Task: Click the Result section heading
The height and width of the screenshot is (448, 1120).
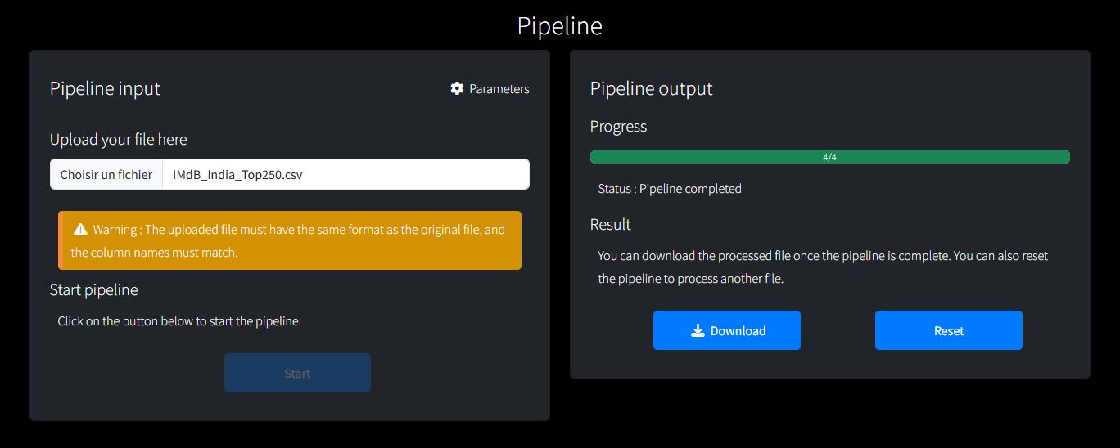Action: (x=610, y=225)
